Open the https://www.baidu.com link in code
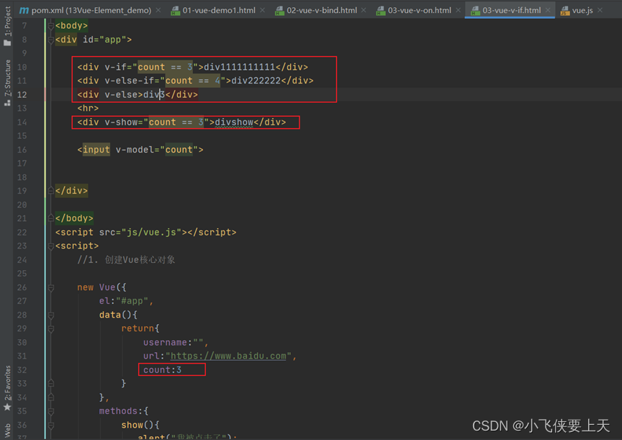The height and width of the screenshot is (440, 622). (228, 356)
